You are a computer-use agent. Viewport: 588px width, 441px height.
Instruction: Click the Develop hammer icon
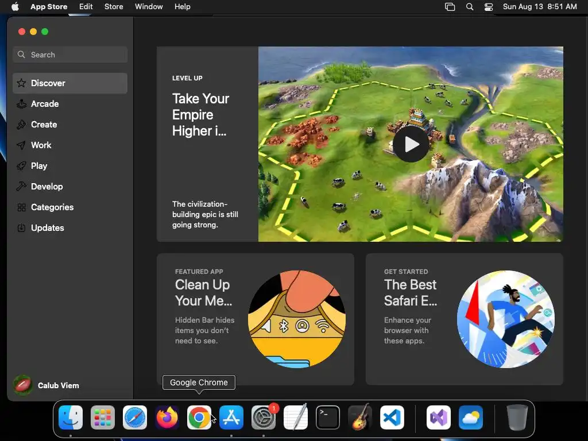[21, 187]
